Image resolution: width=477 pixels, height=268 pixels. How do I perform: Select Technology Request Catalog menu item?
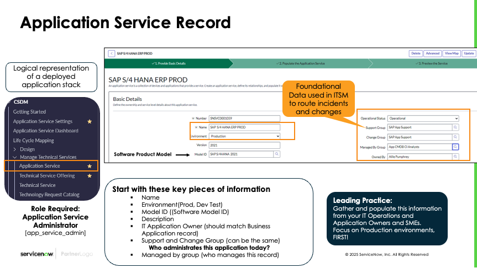(x=49, y=195)
